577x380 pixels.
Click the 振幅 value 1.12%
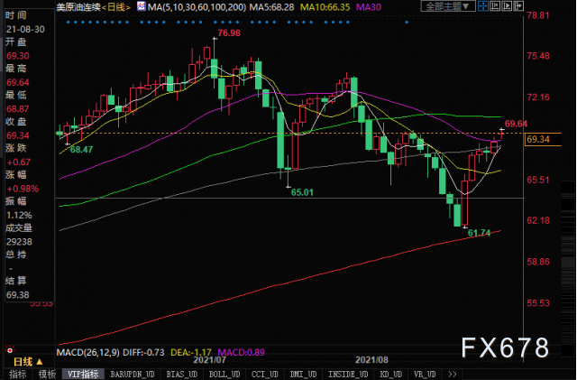click(19, 215)
